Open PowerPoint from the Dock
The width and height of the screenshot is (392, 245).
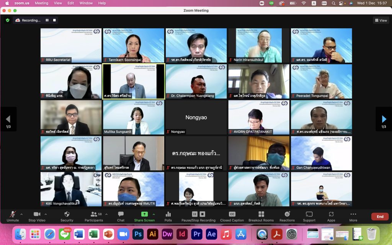pyautogui.click(x=108, y=234)
